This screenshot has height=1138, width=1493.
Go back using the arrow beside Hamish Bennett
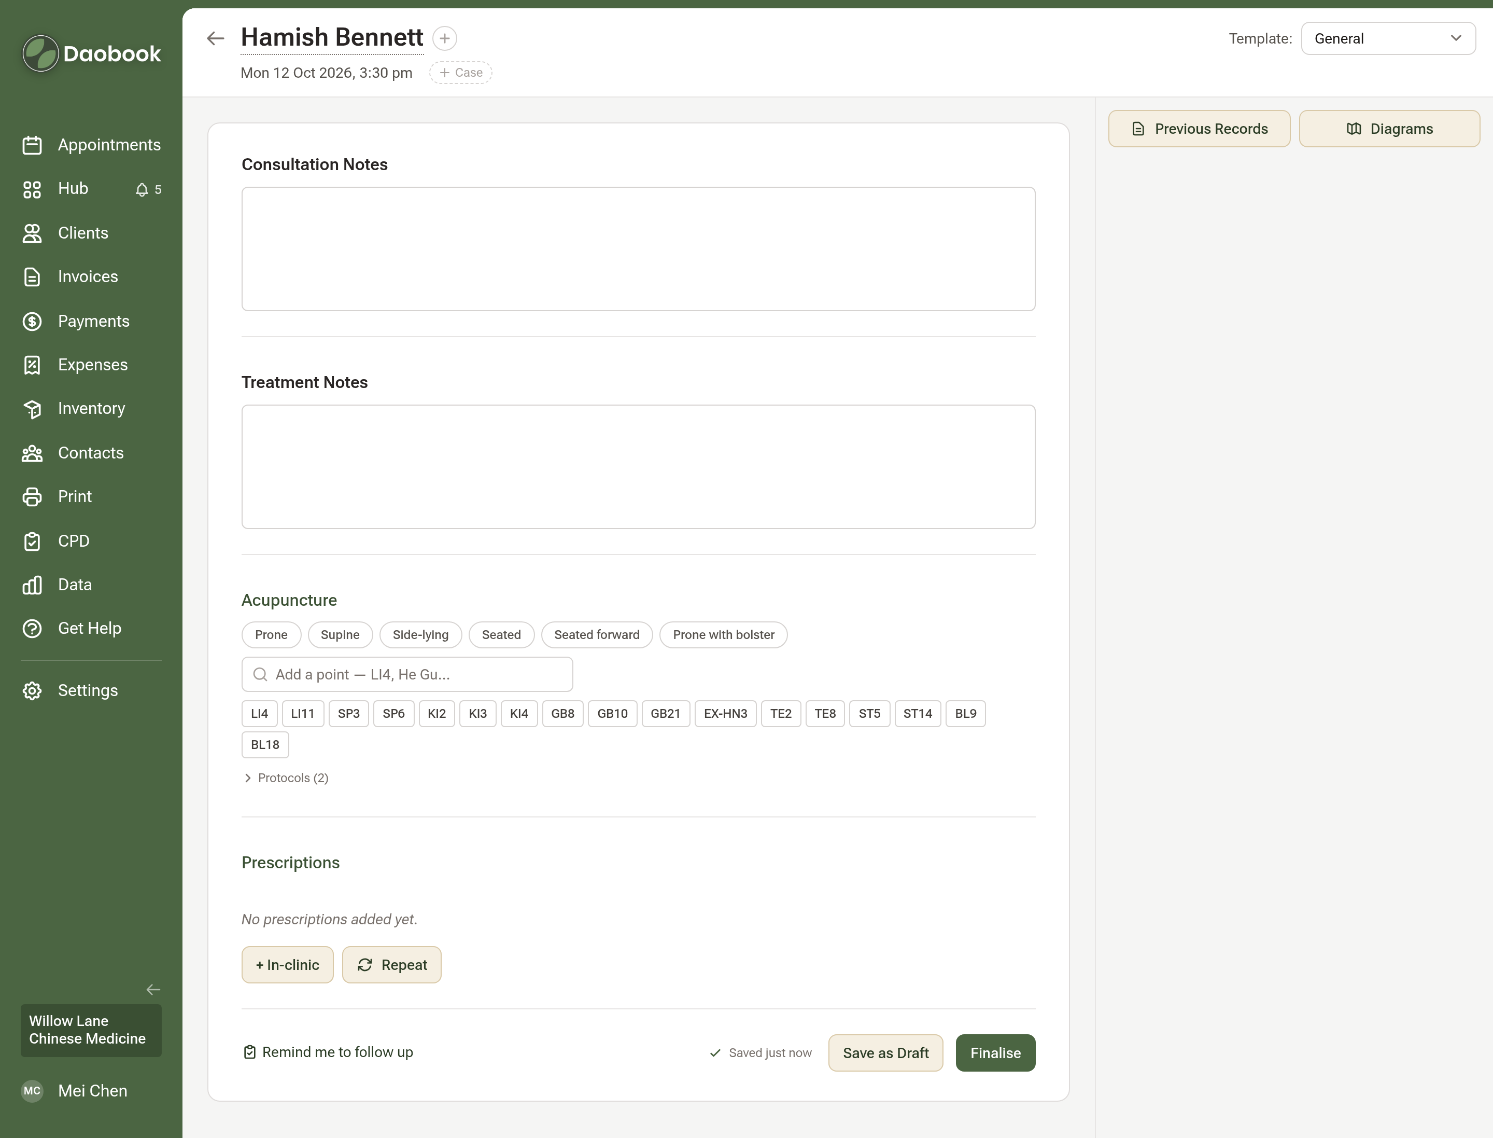coord(215,38)
